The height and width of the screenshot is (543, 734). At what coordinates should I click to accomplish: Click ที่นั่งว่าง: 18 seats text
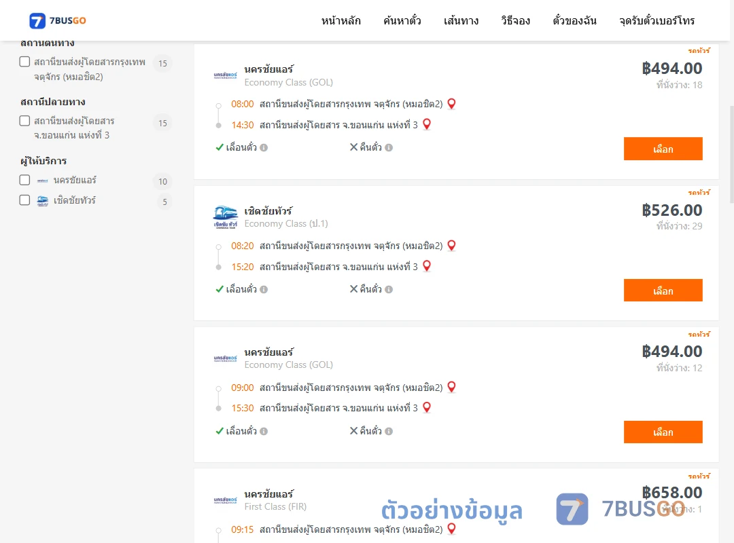coord(679,85)
